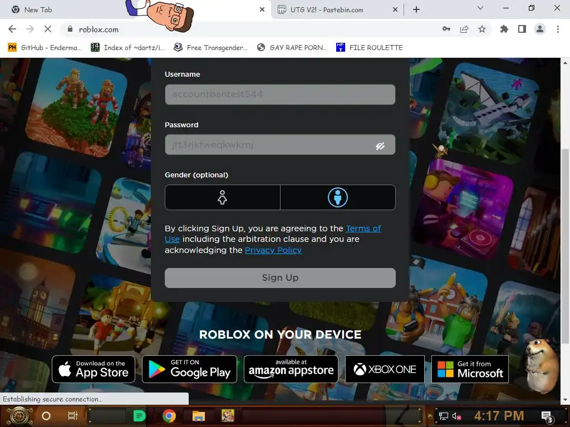Click the network tray icon
Screen dimensions: 570x427
point(444,416)
